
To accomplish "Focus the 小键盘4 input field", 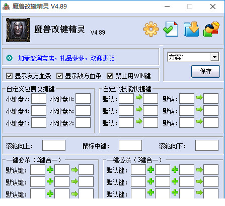I will pyautogui.click(x=39, y=110).
